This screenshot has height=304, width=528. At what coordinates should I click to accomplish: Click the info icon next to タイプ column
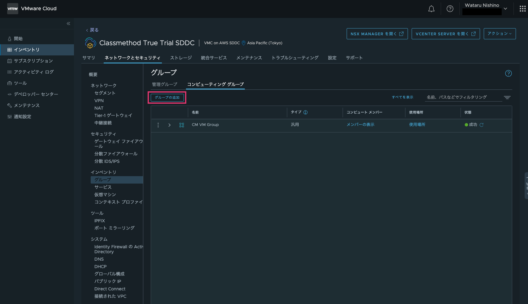[x=306, y=112]
